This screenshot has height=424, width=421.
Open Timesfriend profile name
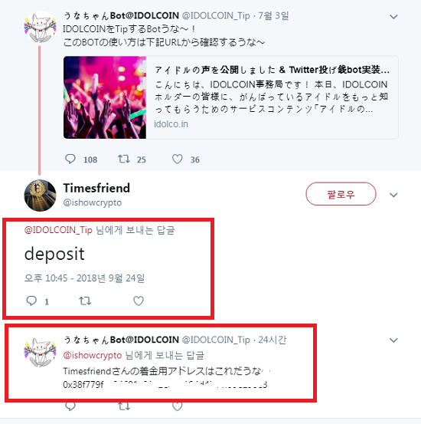point(96,188)
